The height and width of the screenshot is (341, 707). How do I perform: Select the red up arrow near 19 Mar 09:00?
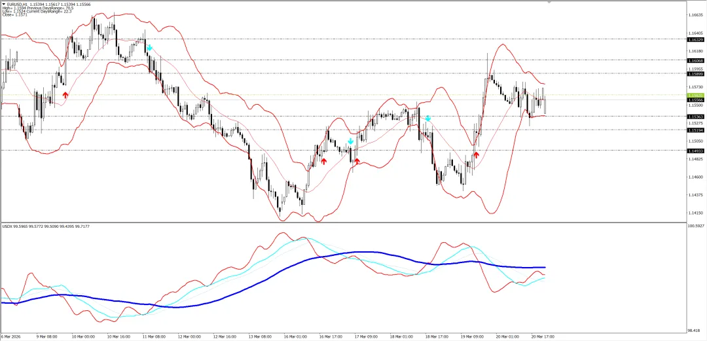pyautogui.click(x=476, y=155)
